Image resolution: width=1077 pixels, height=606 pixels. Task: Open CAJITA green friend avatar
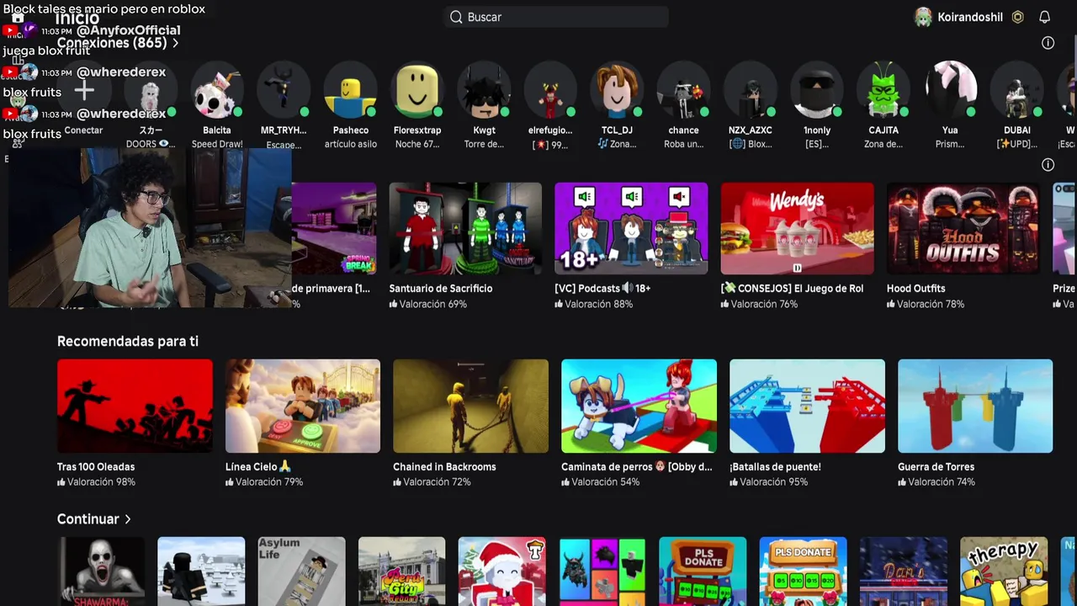pyautogui.click(x=883, y=89)
